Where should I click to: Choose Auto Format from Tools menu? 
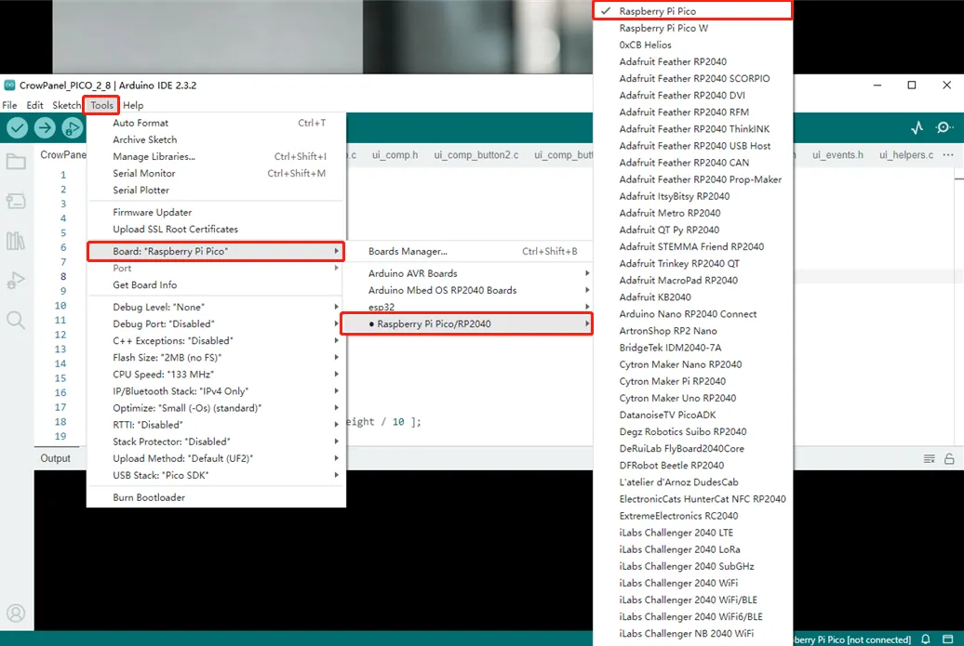click(216, 123)
